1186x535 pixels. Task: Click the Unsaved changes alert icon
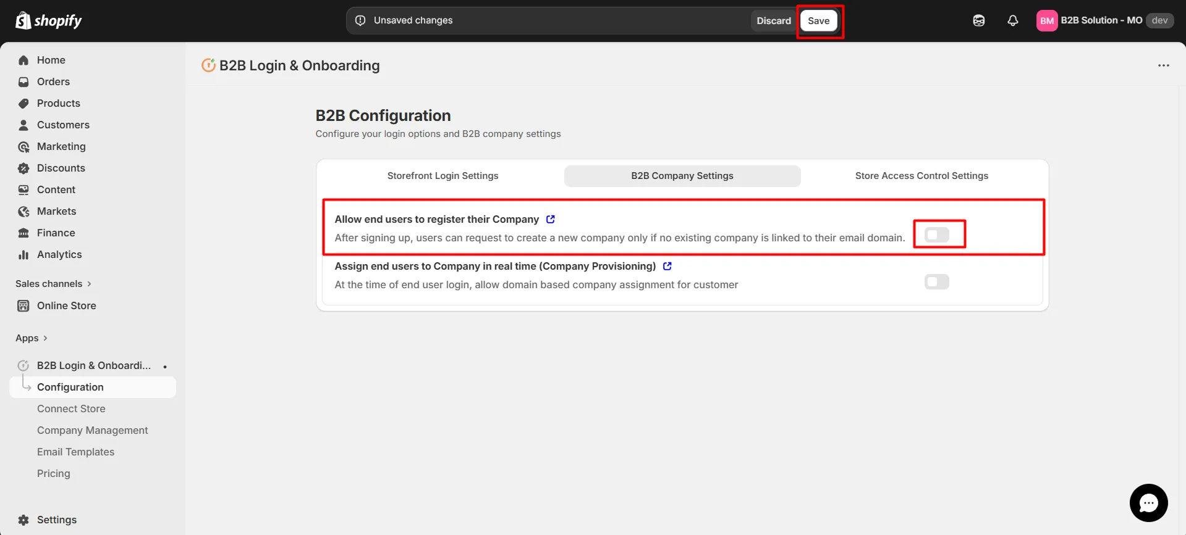point(360,20)
